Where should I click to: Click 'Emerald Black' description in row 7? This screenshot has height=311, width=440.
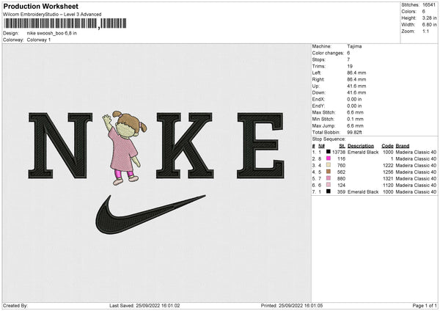363,191
